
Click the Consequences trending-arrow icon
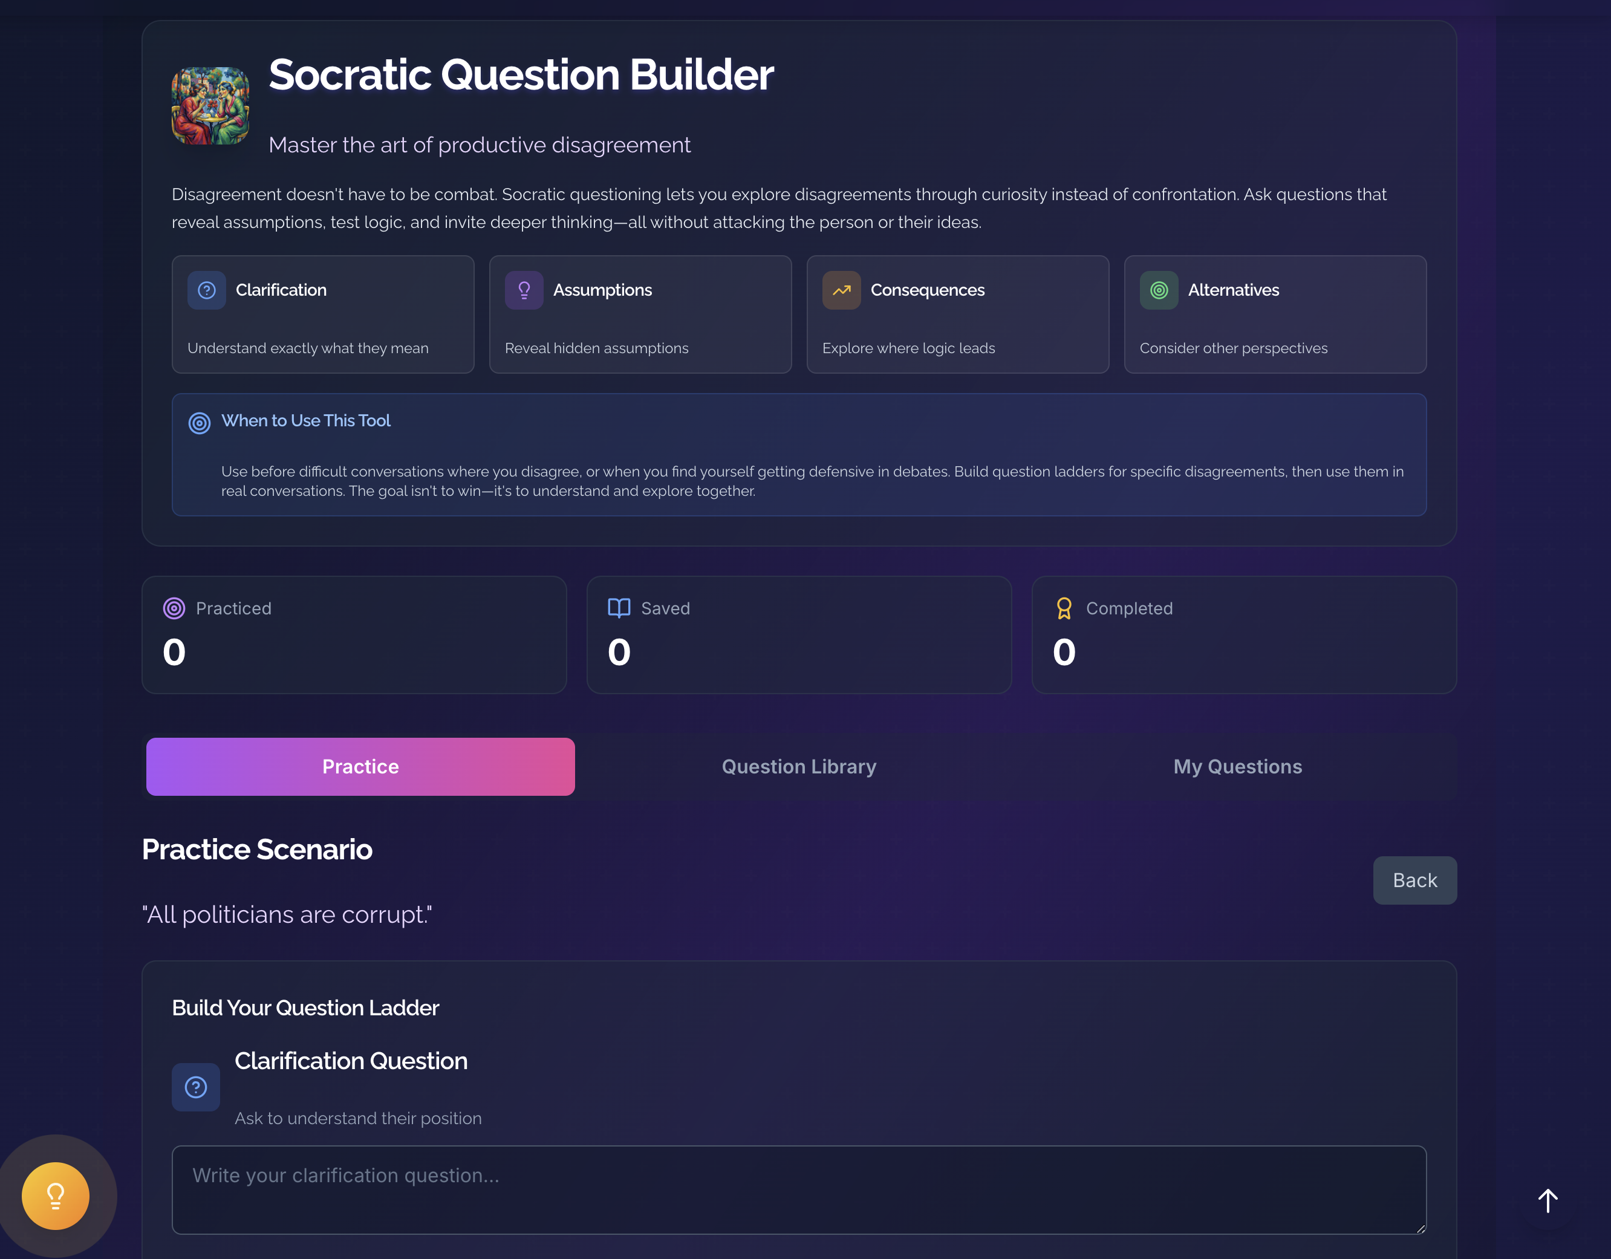[x=842, y=290]
